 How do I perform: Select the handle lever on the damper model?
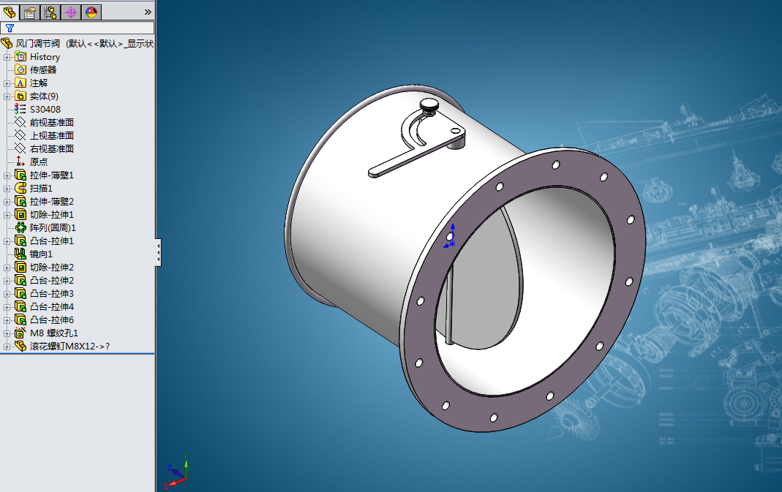tap(416, 150)
